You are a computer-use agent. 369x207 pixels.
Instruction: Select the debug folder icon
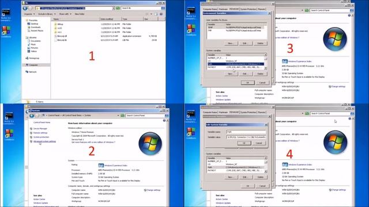point(55,24)
